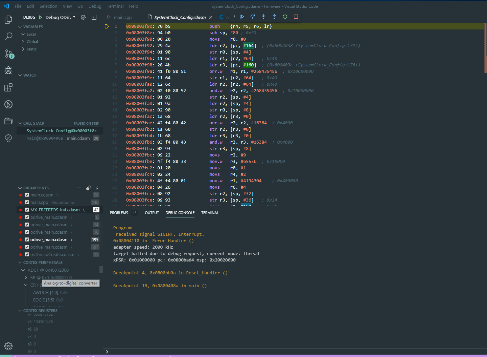Collapse the VARIABLES section
The height and width of the screenshot is (357, 487).
[x=30, y=27]
